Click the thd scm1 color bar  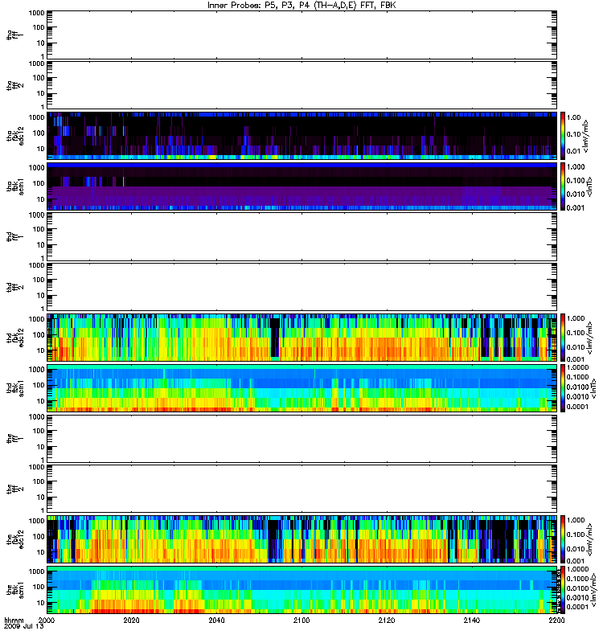tap(563, 388)
